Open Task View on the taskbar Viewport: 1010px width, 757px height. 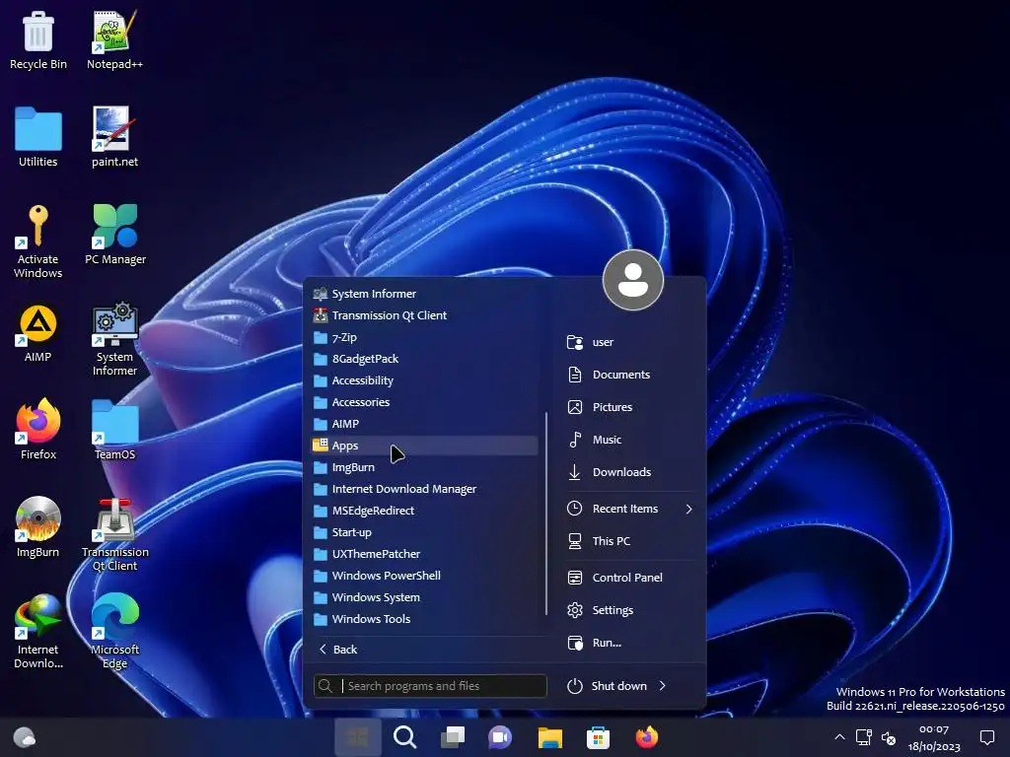[x=453, y=737]
